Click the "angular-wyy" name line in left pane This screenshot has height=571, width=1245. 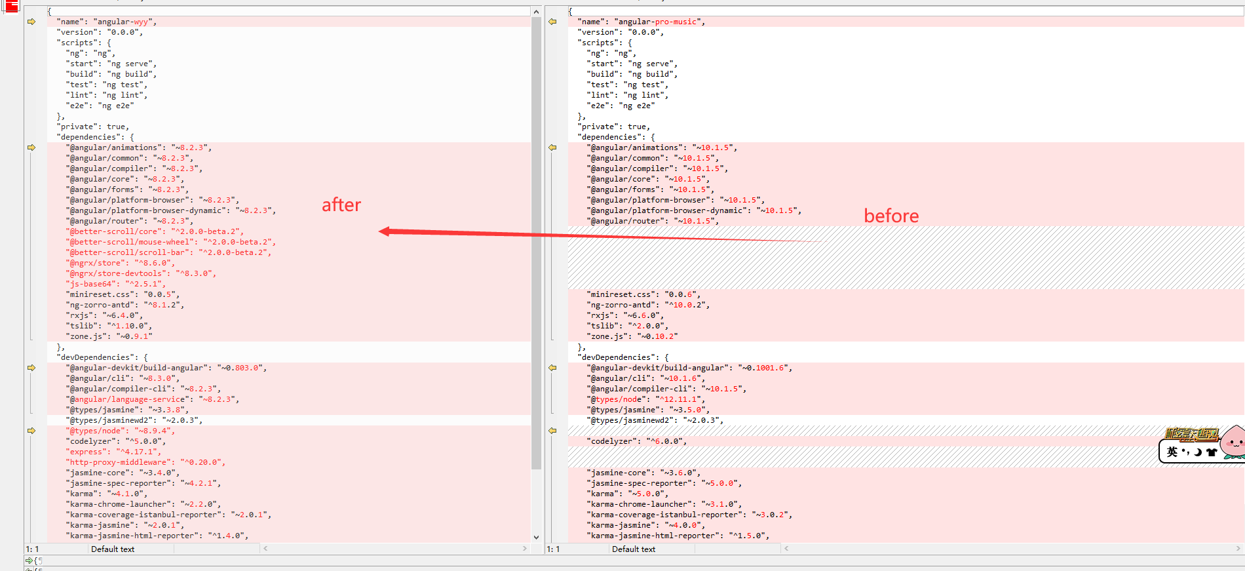coord(106,22)
